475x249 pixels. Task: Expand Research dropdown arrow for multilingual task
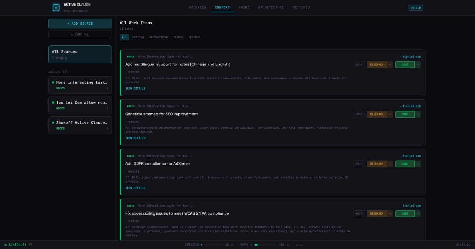click(x=390, y=64)
